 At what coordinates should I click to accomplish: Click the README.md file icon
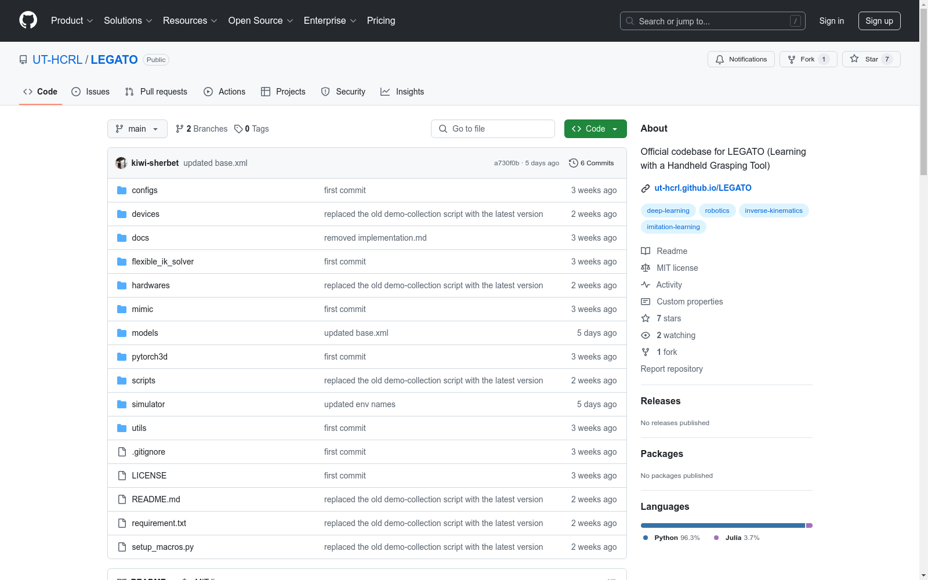click(122, 499)
